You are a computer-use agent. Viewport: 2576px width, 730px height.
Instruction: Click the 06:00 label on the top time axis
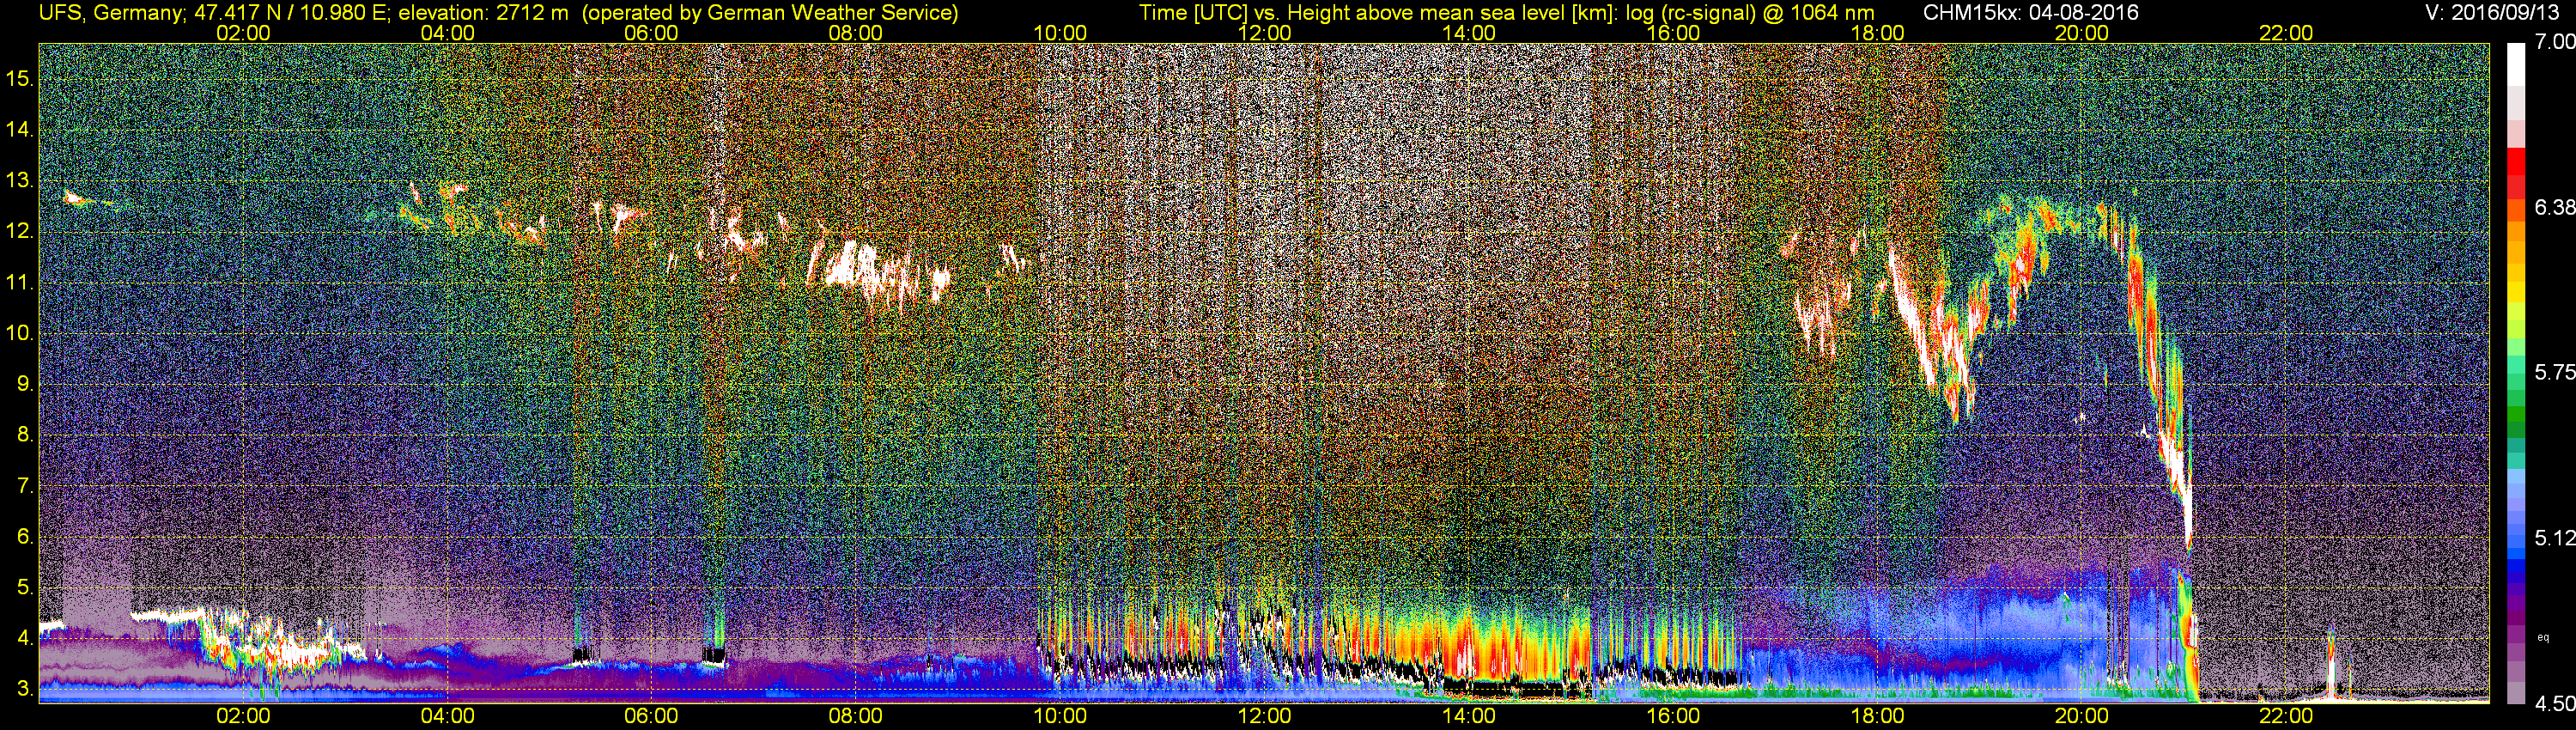(651, 33)
